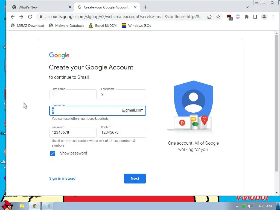Expand the tab search chevron
280x210 pixels.
[247, 7]
